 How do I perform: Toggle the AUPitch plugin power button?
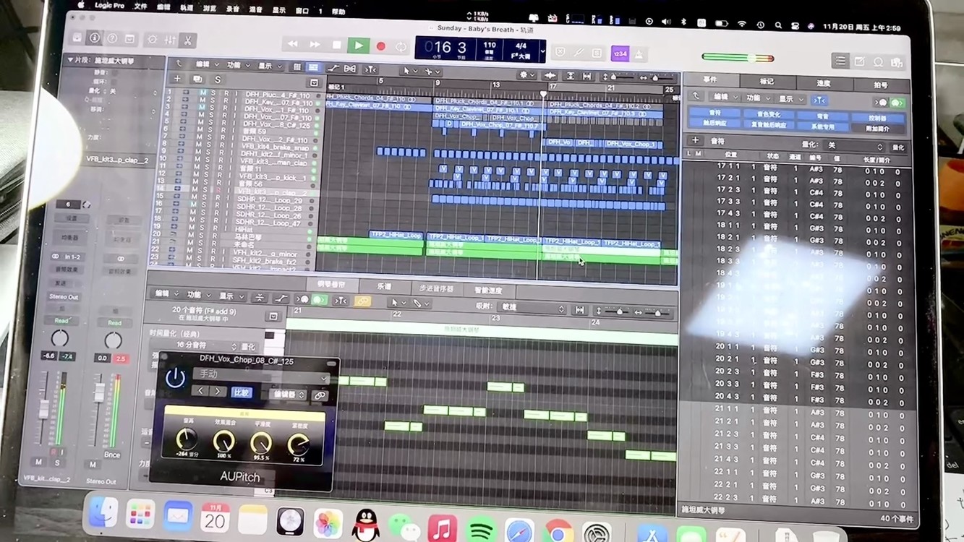[174, 377]
